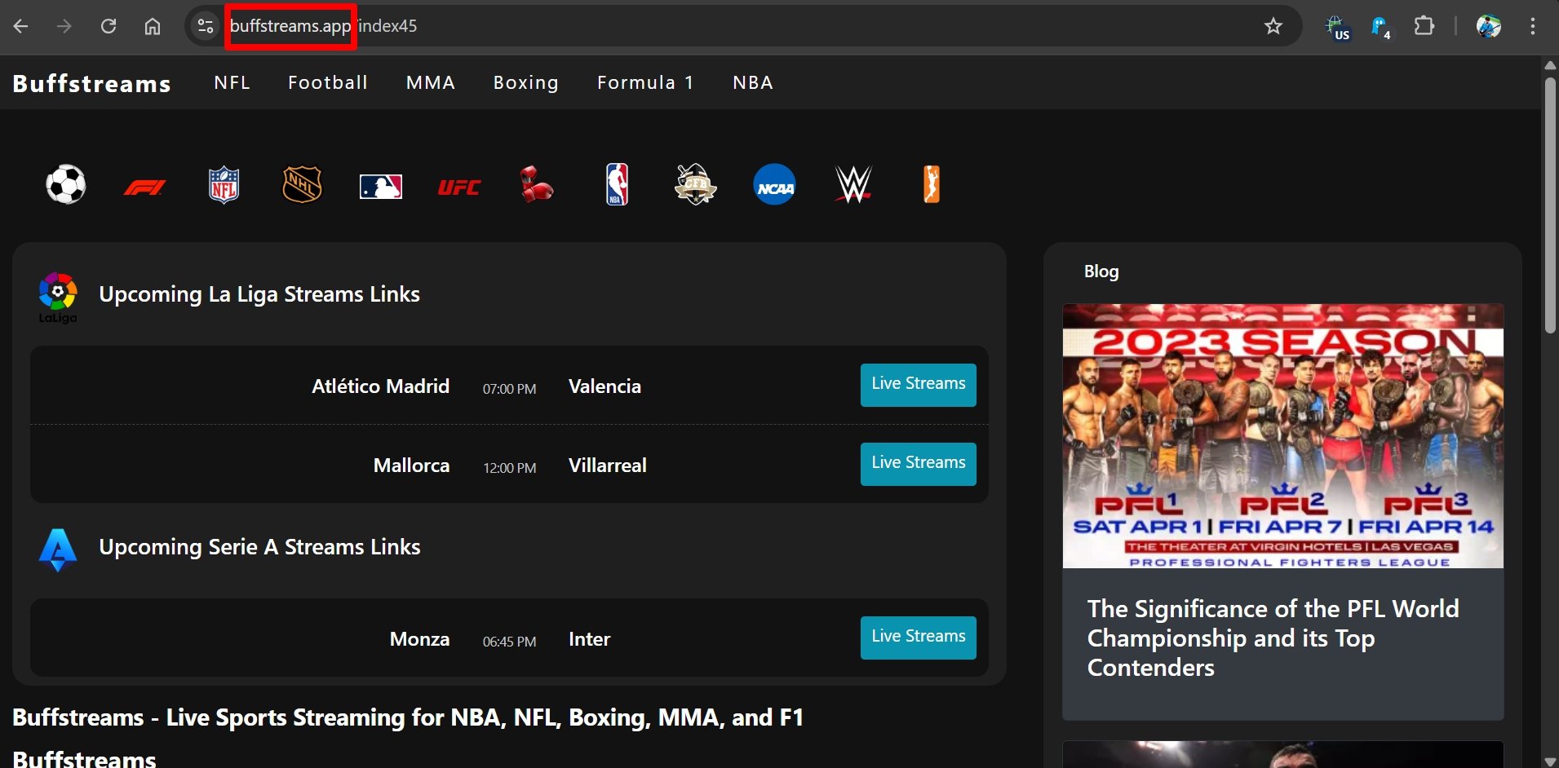The image size is (1559, 768).
Task: Select the UFC logo icon
Action: coord(459,188)
